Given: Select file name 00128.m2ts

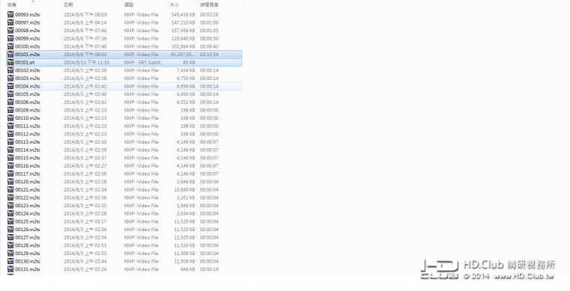Looking at the screenshot, I should [x=28, y=245].
